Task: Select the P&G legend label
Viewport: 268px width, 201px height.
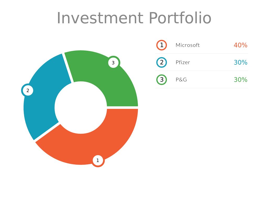Action: (181, 80)
